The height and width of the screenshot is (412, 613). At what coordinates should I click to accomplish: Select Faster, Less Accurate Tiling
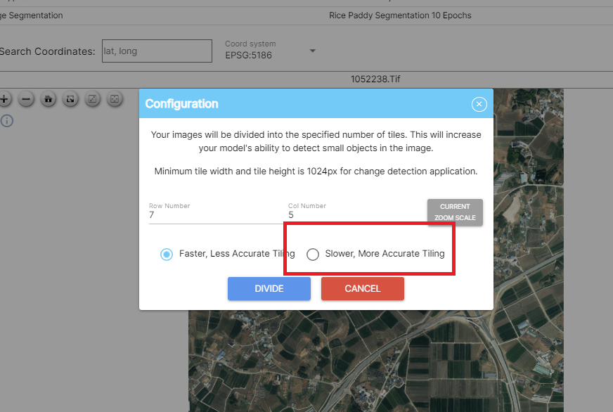point(167,254)
